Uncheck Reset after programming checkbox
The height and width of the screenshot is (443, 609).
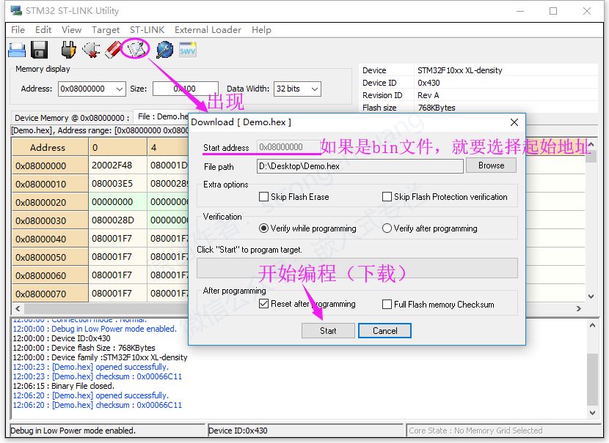point(263,304)
